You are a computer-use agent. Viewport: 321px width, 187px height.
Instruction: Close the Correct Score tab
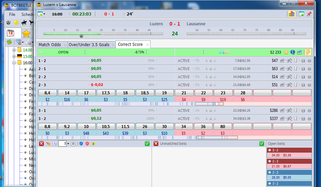coord(148,44)
